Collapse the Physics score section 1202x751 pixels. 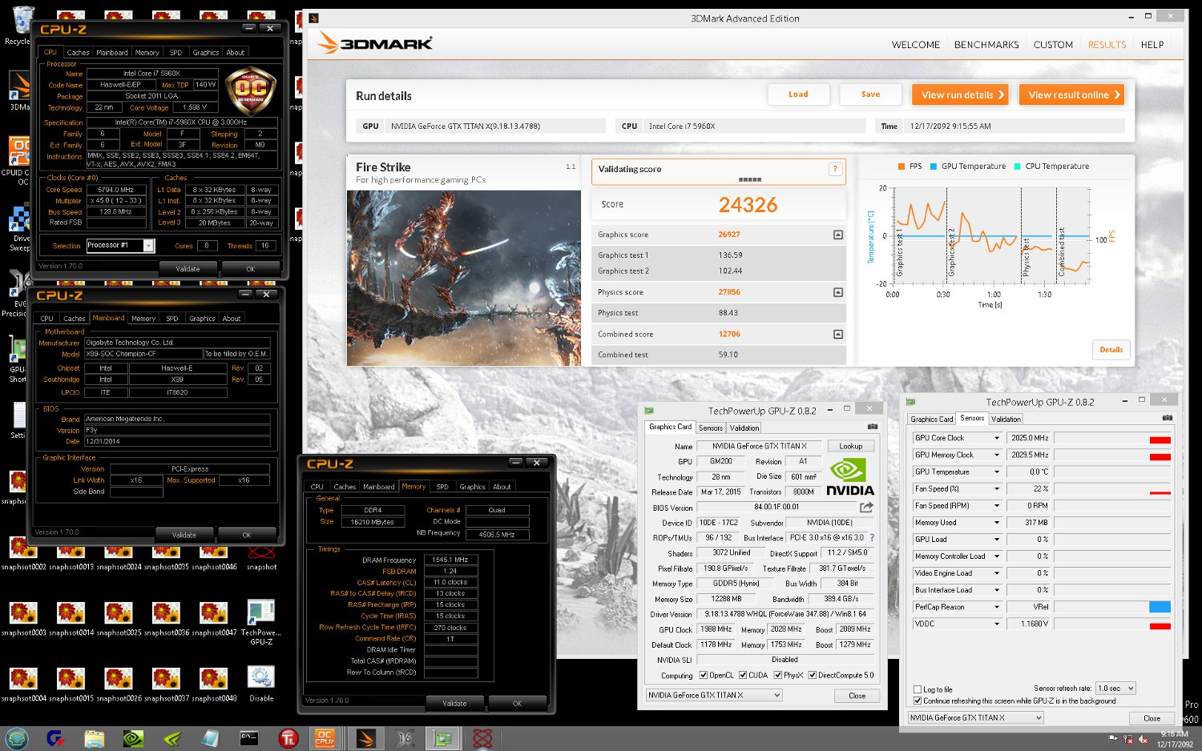pos(837,292)
